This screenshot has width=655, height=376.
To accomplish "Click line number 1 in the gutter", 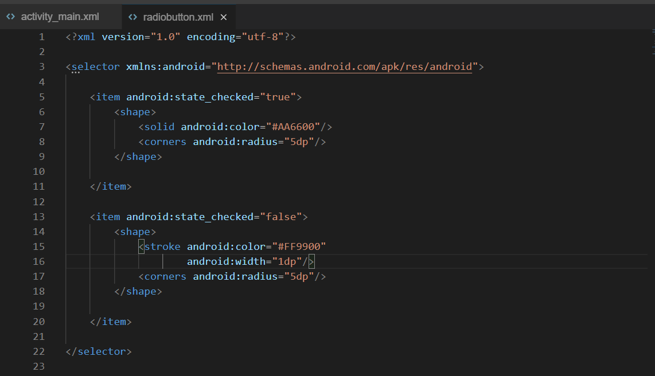I will (x=42, y=37).
